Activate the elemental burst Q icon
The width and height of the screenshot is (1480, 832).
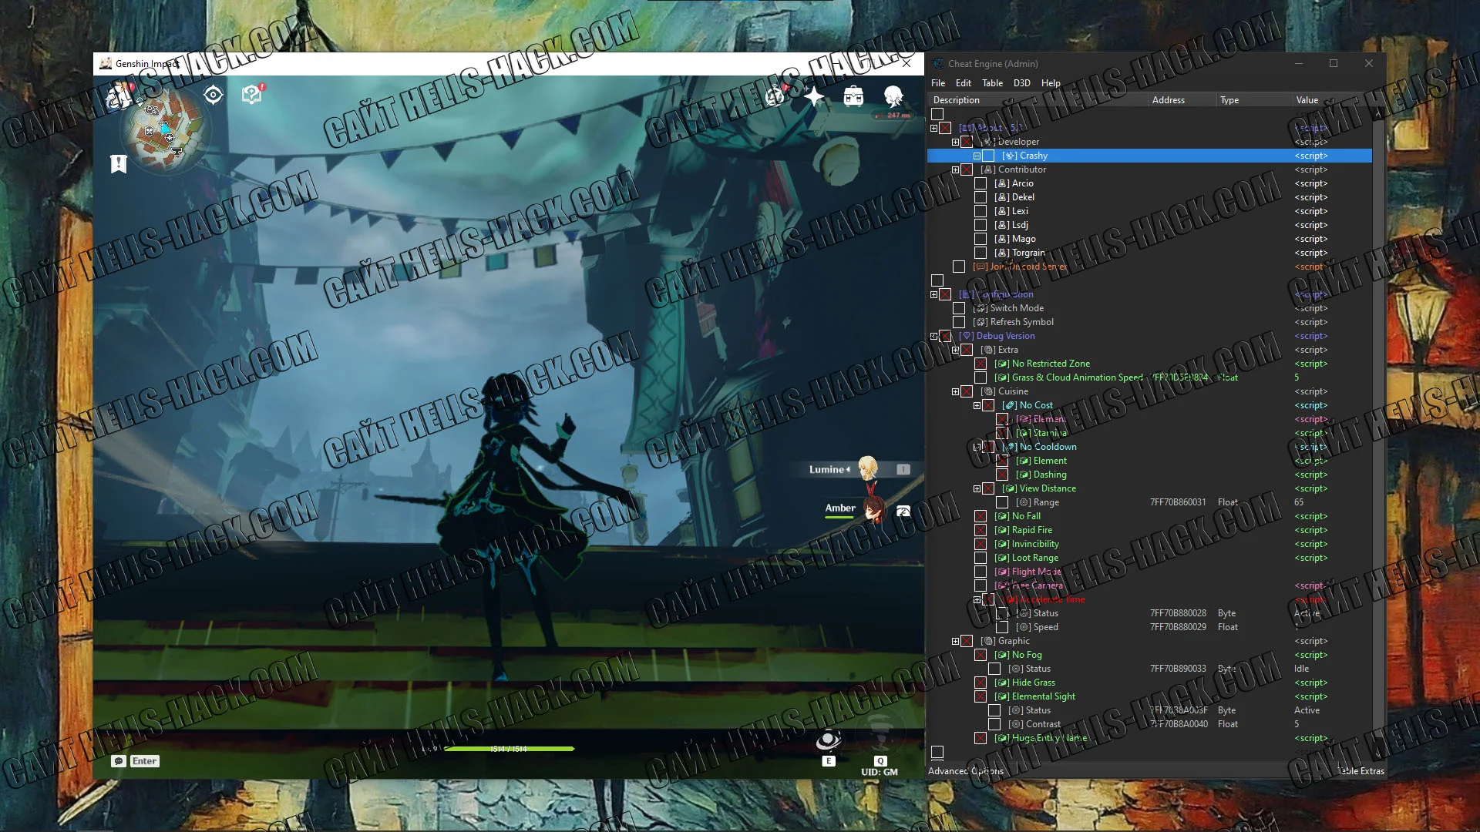(880, 733)
